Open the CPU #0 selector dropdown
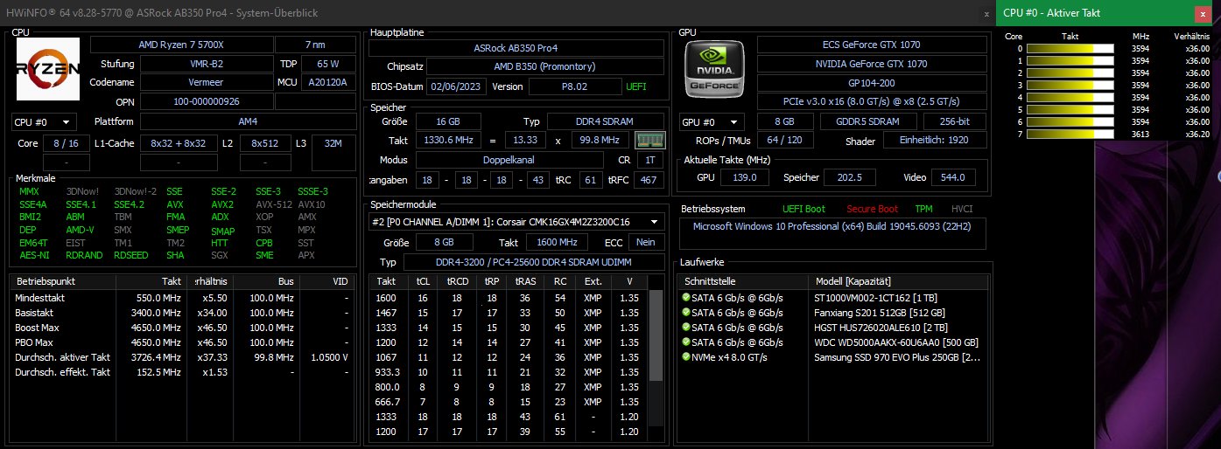 click(44, 121)
